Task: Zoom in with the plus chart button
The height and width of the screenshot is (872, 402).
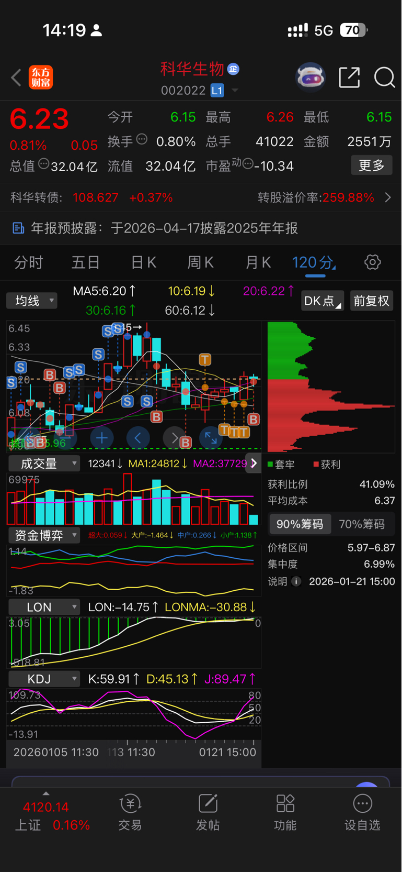Action: click(x=102, y=438)
